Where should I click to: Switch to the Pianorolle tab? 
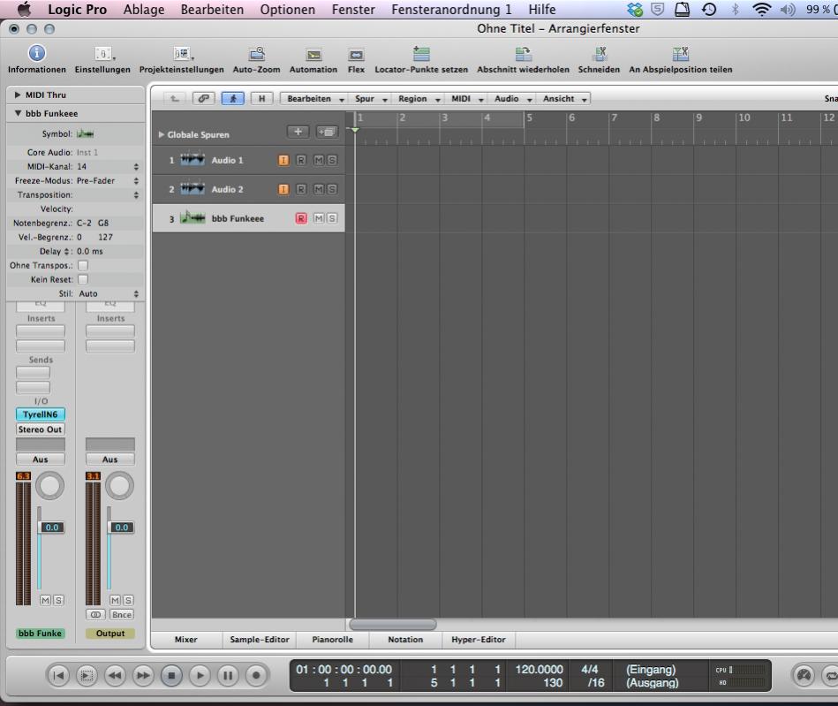[332, 639]
